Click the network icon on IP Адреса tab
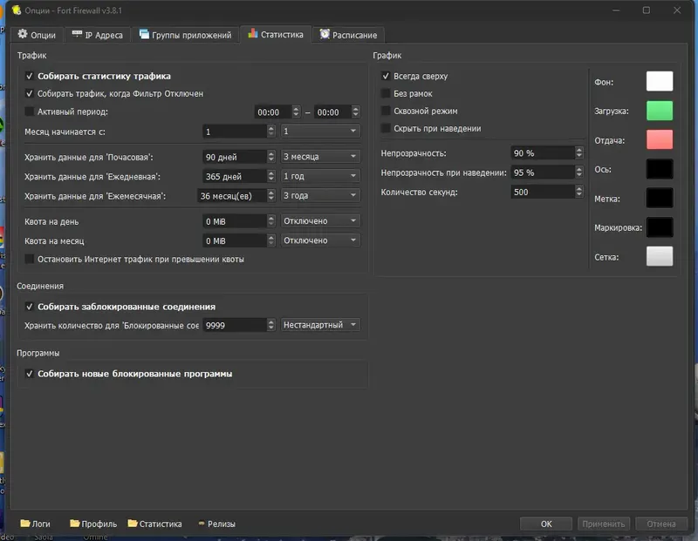Screen dimensions: 698x541 pyautogui.click(x=77, y=34)
